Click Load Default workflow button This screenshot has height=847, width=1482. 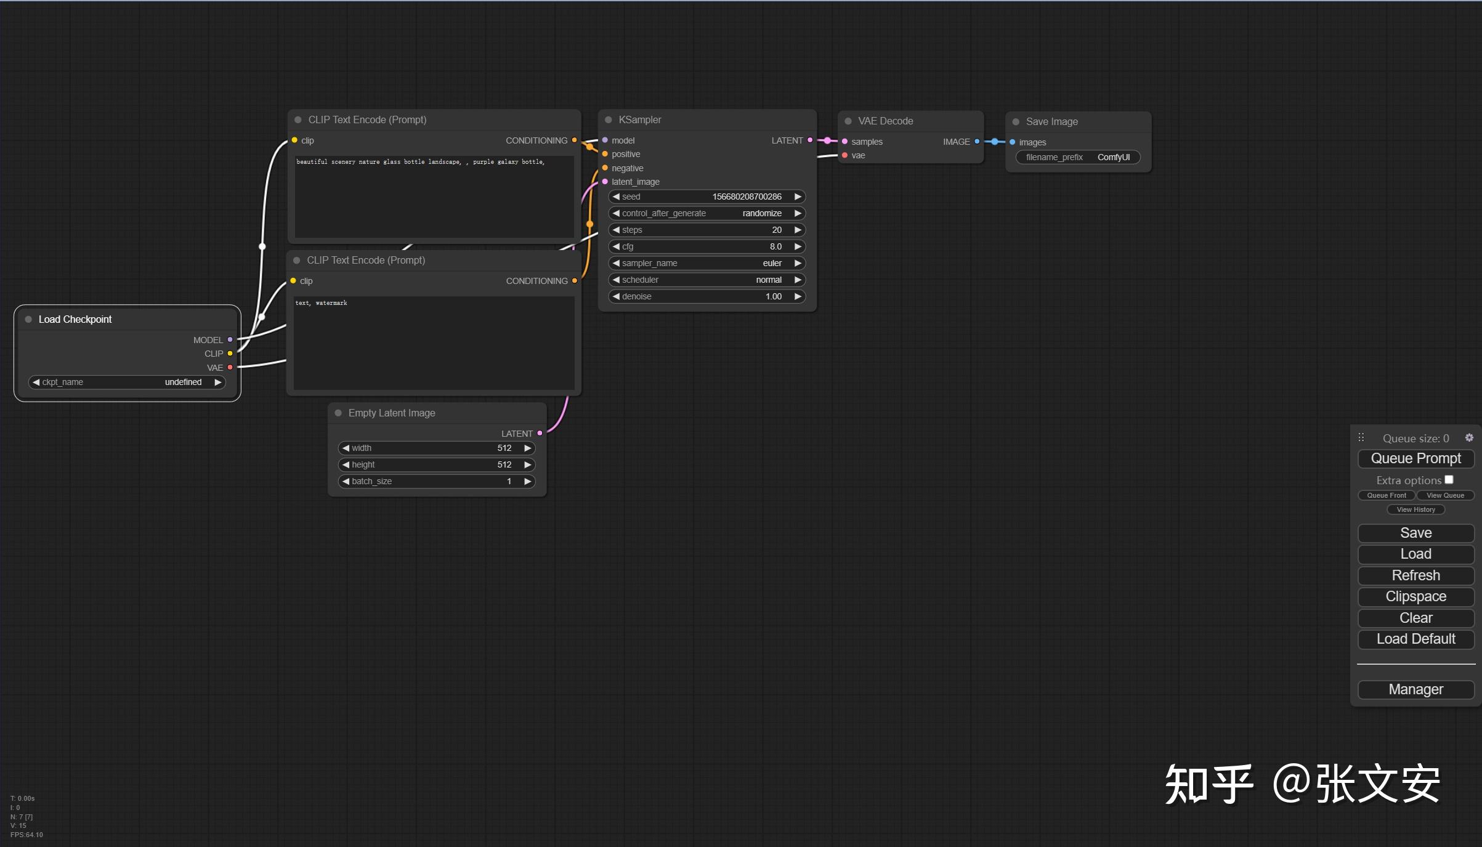pos(1415,639)
